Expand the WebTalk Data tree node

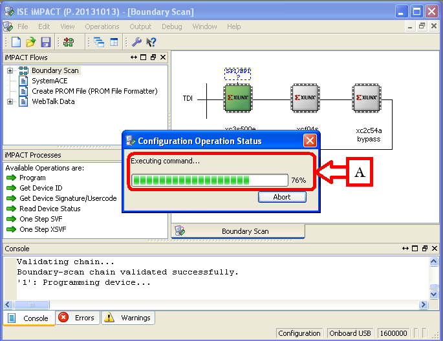[x=10, y=101]
